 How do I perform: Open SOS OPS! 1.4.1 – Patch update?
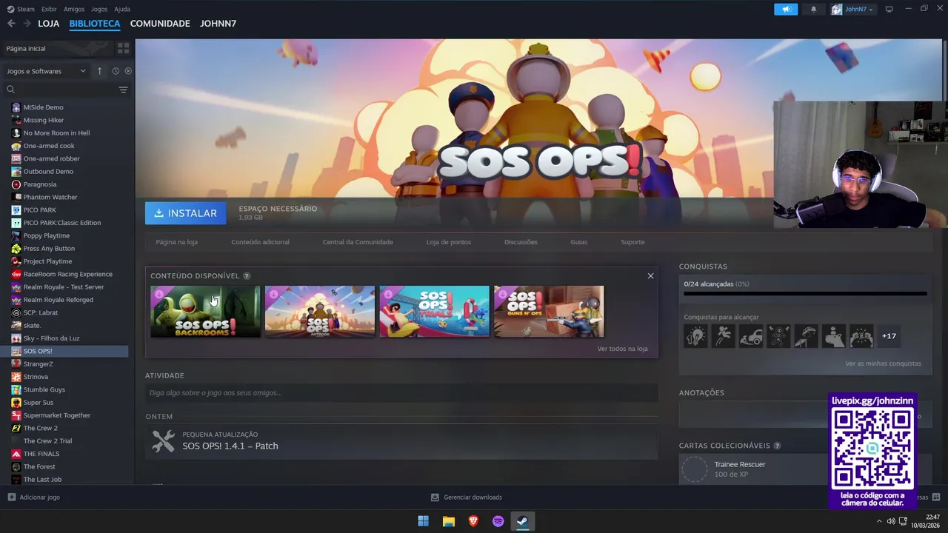pos(230,446)
